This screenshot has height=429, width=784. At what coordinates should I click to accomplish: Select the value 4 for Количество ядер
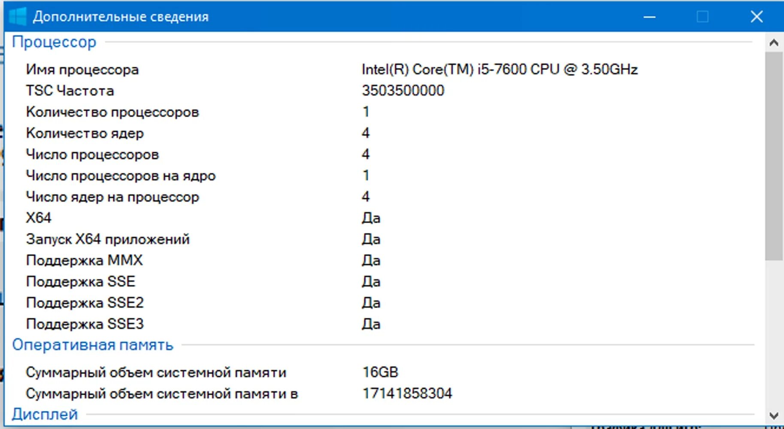point(366,133)
